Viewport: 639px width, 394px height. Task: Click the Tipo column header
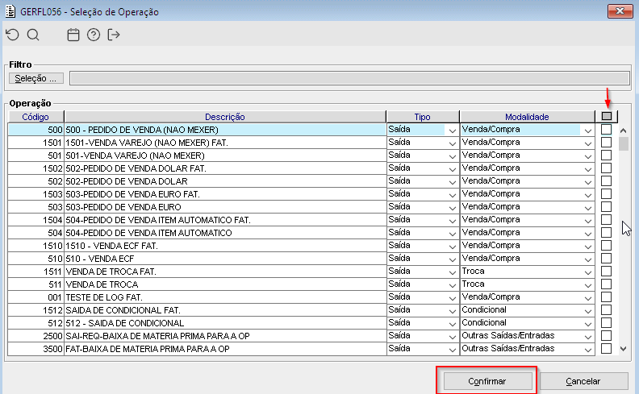pyautogui.click(x=423, y=117)
